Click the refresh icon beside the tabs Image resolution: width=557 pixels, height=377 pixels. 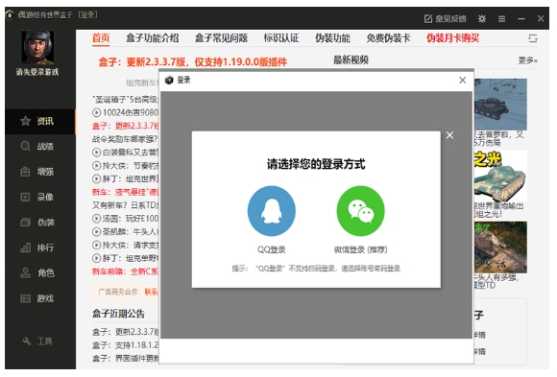click(532, 38)
